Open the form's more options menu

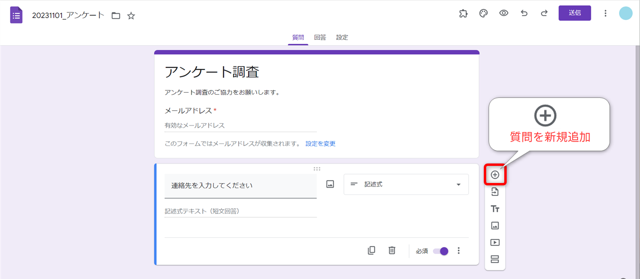point(605,13)
